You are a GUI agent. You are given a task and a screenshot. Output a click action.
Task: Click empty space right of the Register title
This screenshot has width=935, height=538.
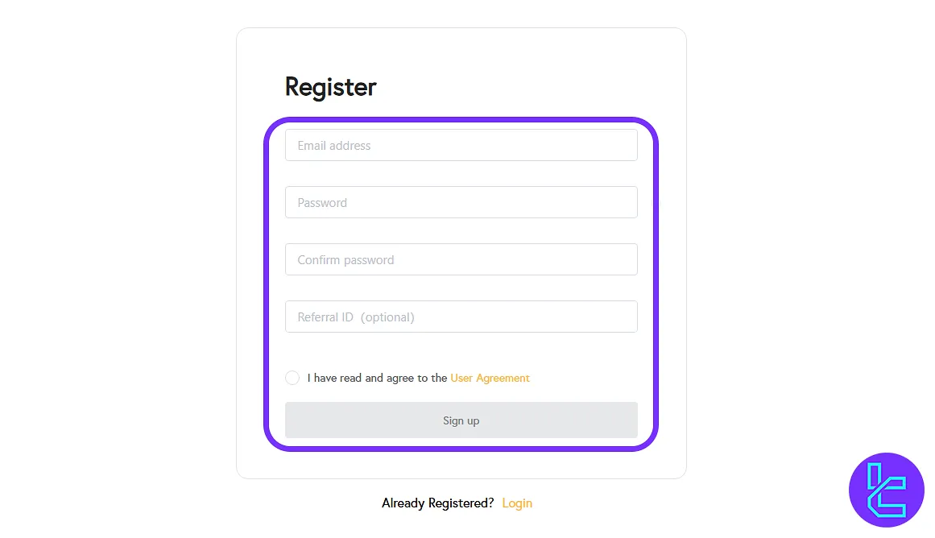[523, 87]
